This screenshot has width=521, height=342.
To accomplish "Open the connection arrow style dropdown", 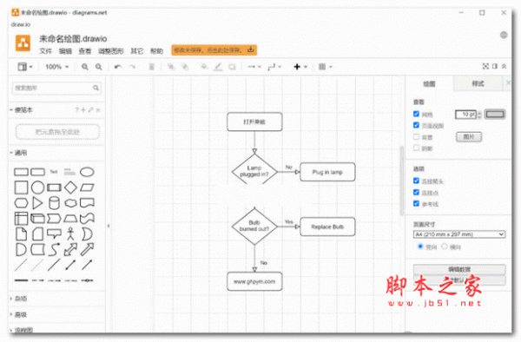I will 254,67.
